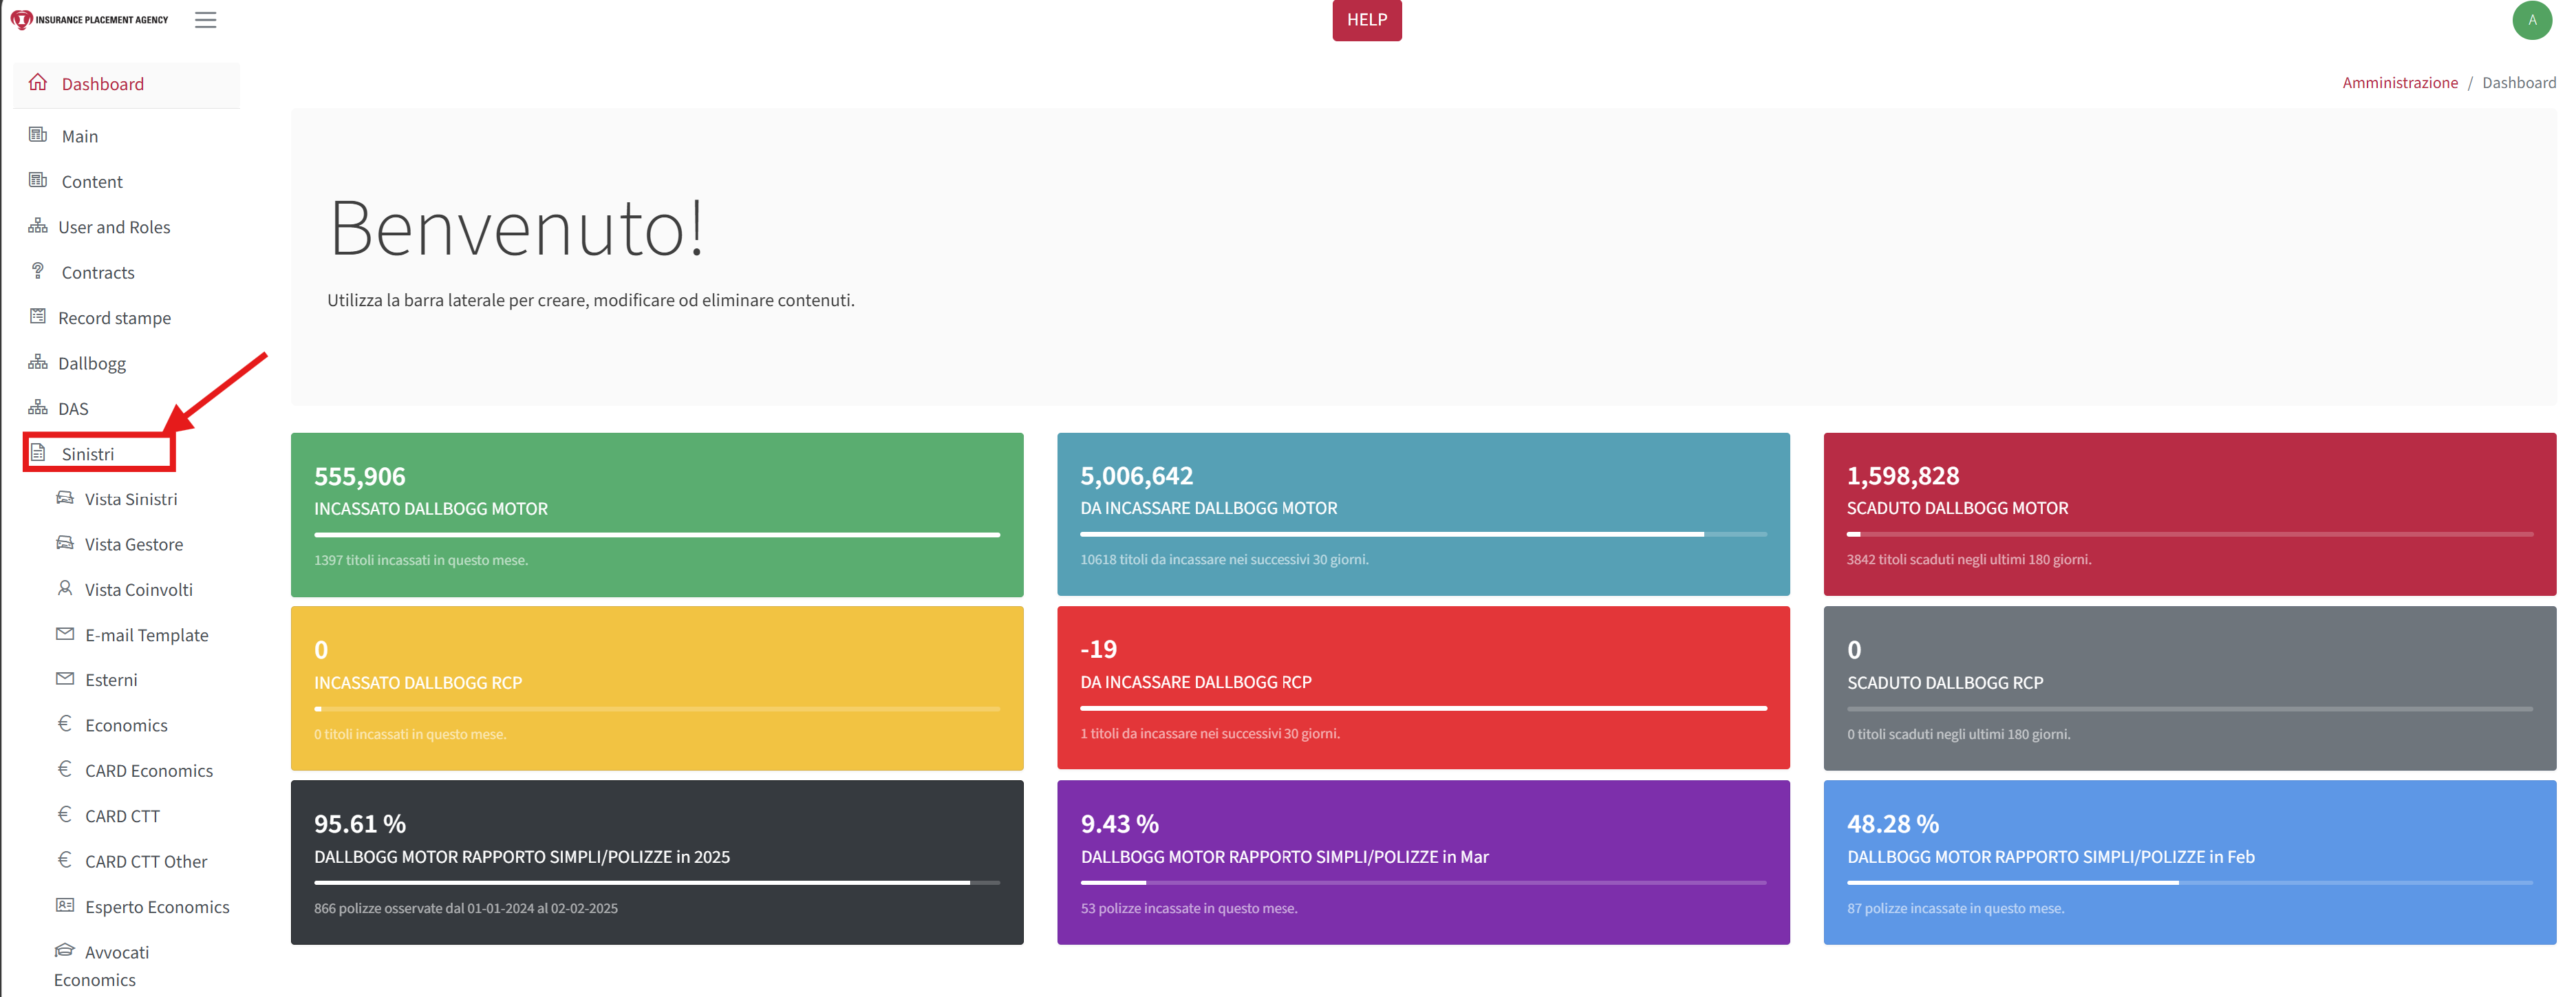
Task: Open the CARD CTT Other link
Action: point(146,861)
